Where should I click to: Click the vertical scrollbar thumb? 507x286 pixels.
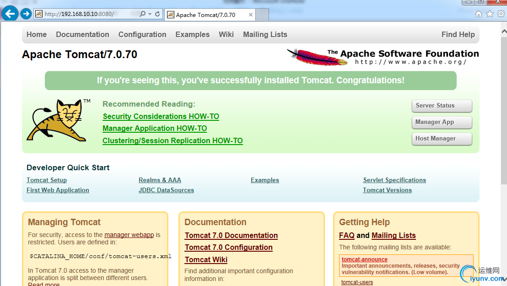pos(504,110)
